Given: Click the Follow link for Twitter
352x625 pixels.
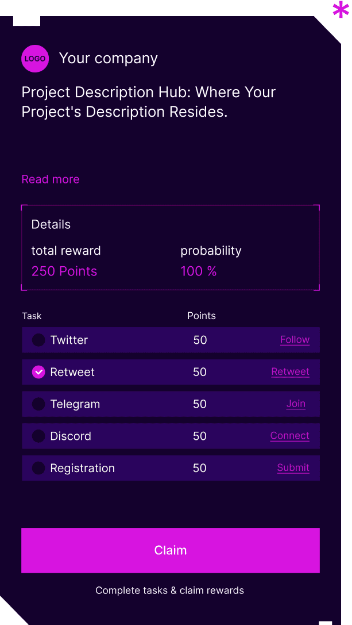Looking at the screenshot, I should tap(295, 340).
